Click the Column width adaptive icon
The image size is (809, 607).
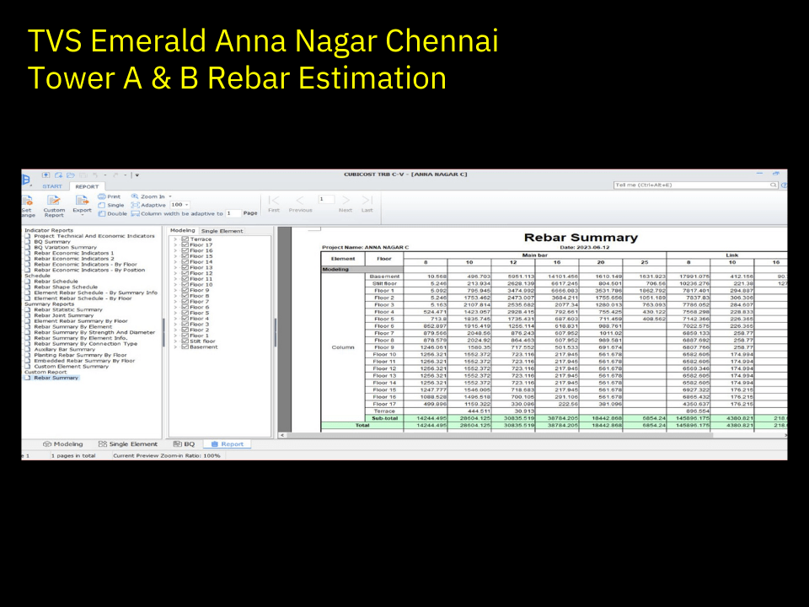(x=135, y=213)
